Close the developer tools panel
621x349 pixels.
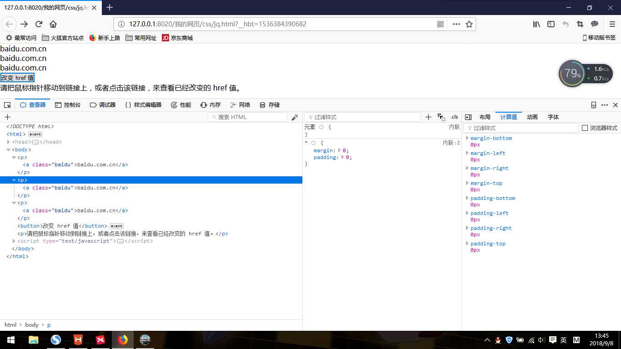[x=616, y=105]
